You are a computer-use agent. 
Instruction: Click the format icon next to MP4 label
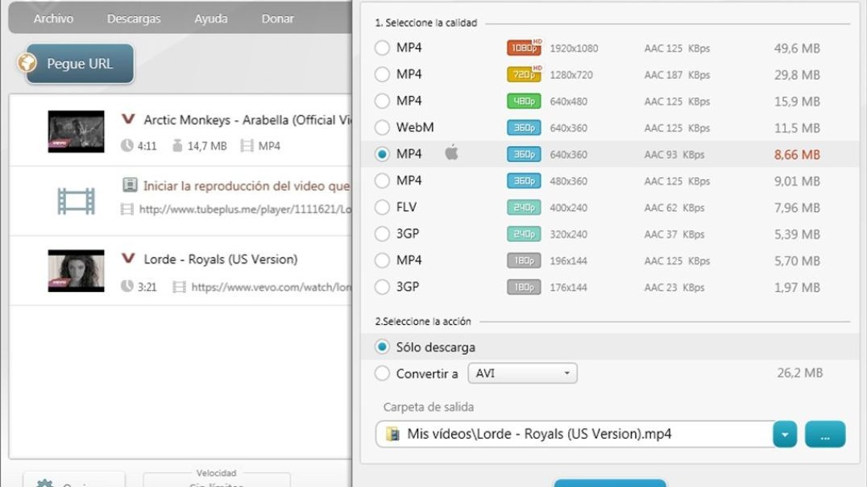pos(247,146)
